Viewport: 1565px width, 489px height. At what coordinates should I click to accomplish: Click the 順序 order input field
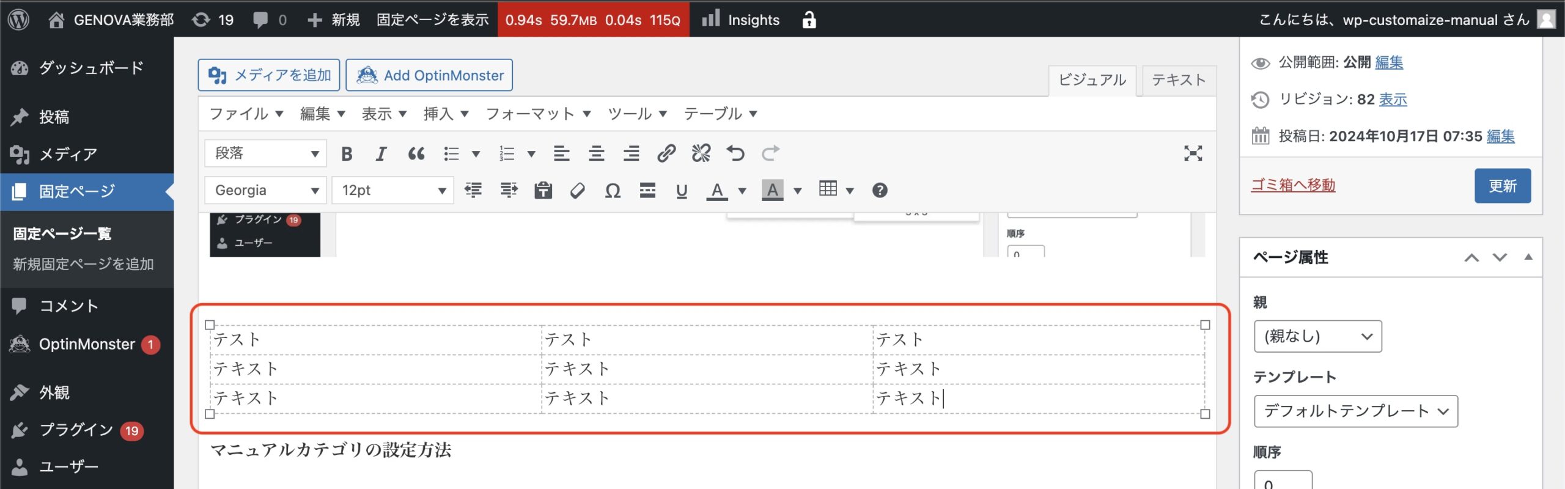click(x=1283, y=480)
